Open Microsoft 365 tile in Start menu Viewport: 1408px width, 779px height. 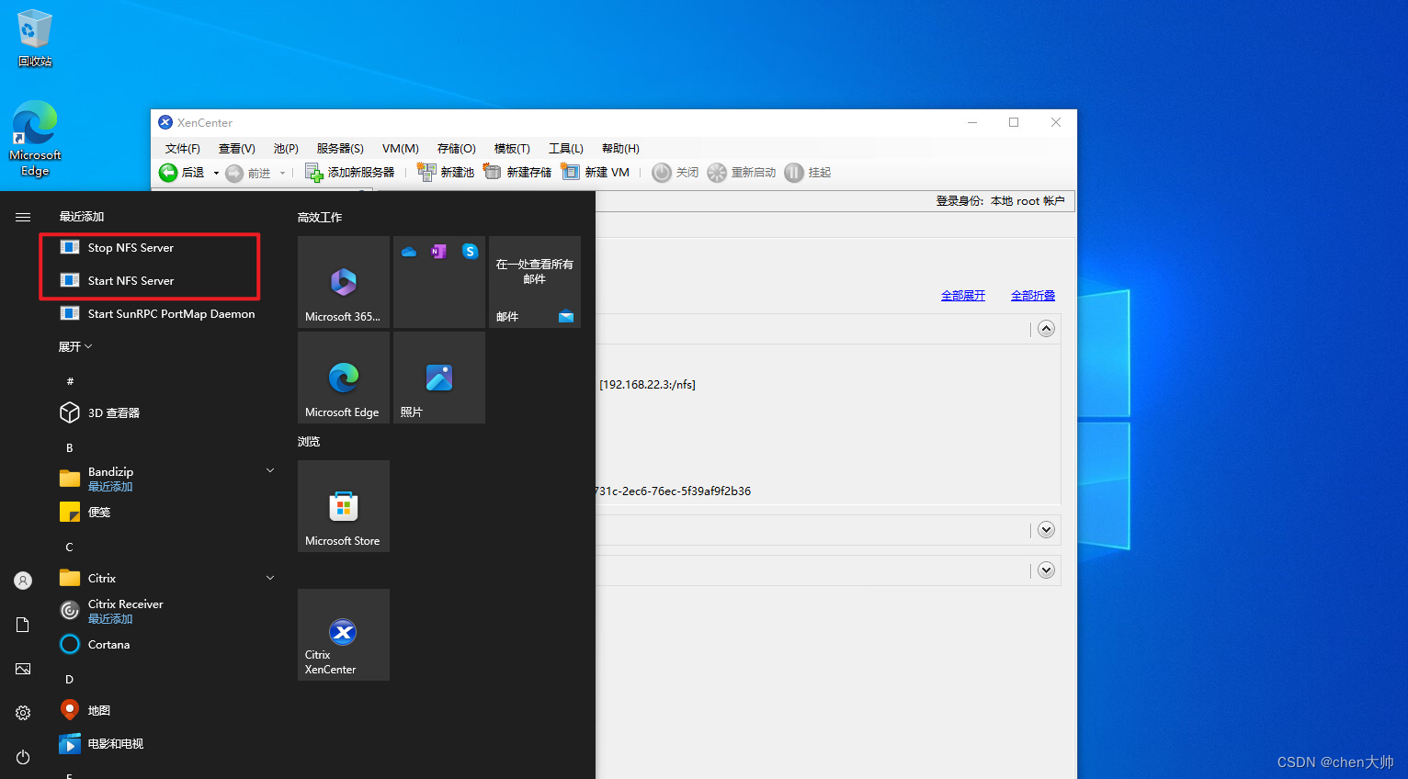(344, 282)
